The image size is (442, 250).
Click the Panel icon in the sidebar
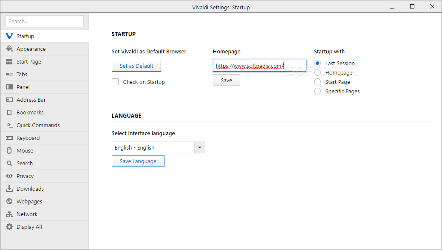click(x=9, y=87)
